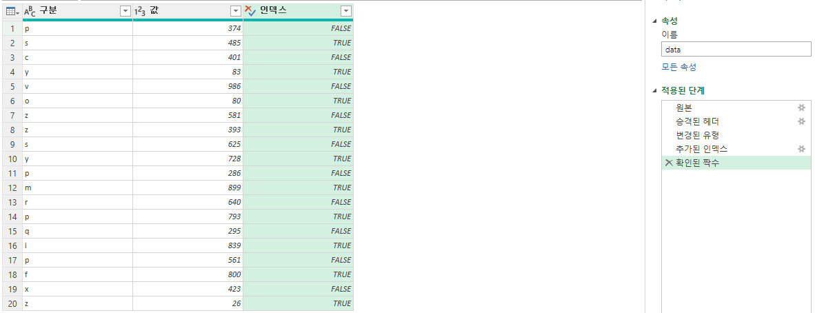Select row number 15
The image size is (815, 313).
12,231
